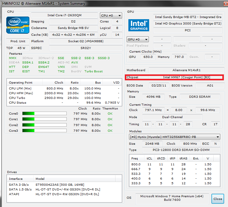Click the Cores count field showing 4
The image size is (228, 207).
[117, 22]
